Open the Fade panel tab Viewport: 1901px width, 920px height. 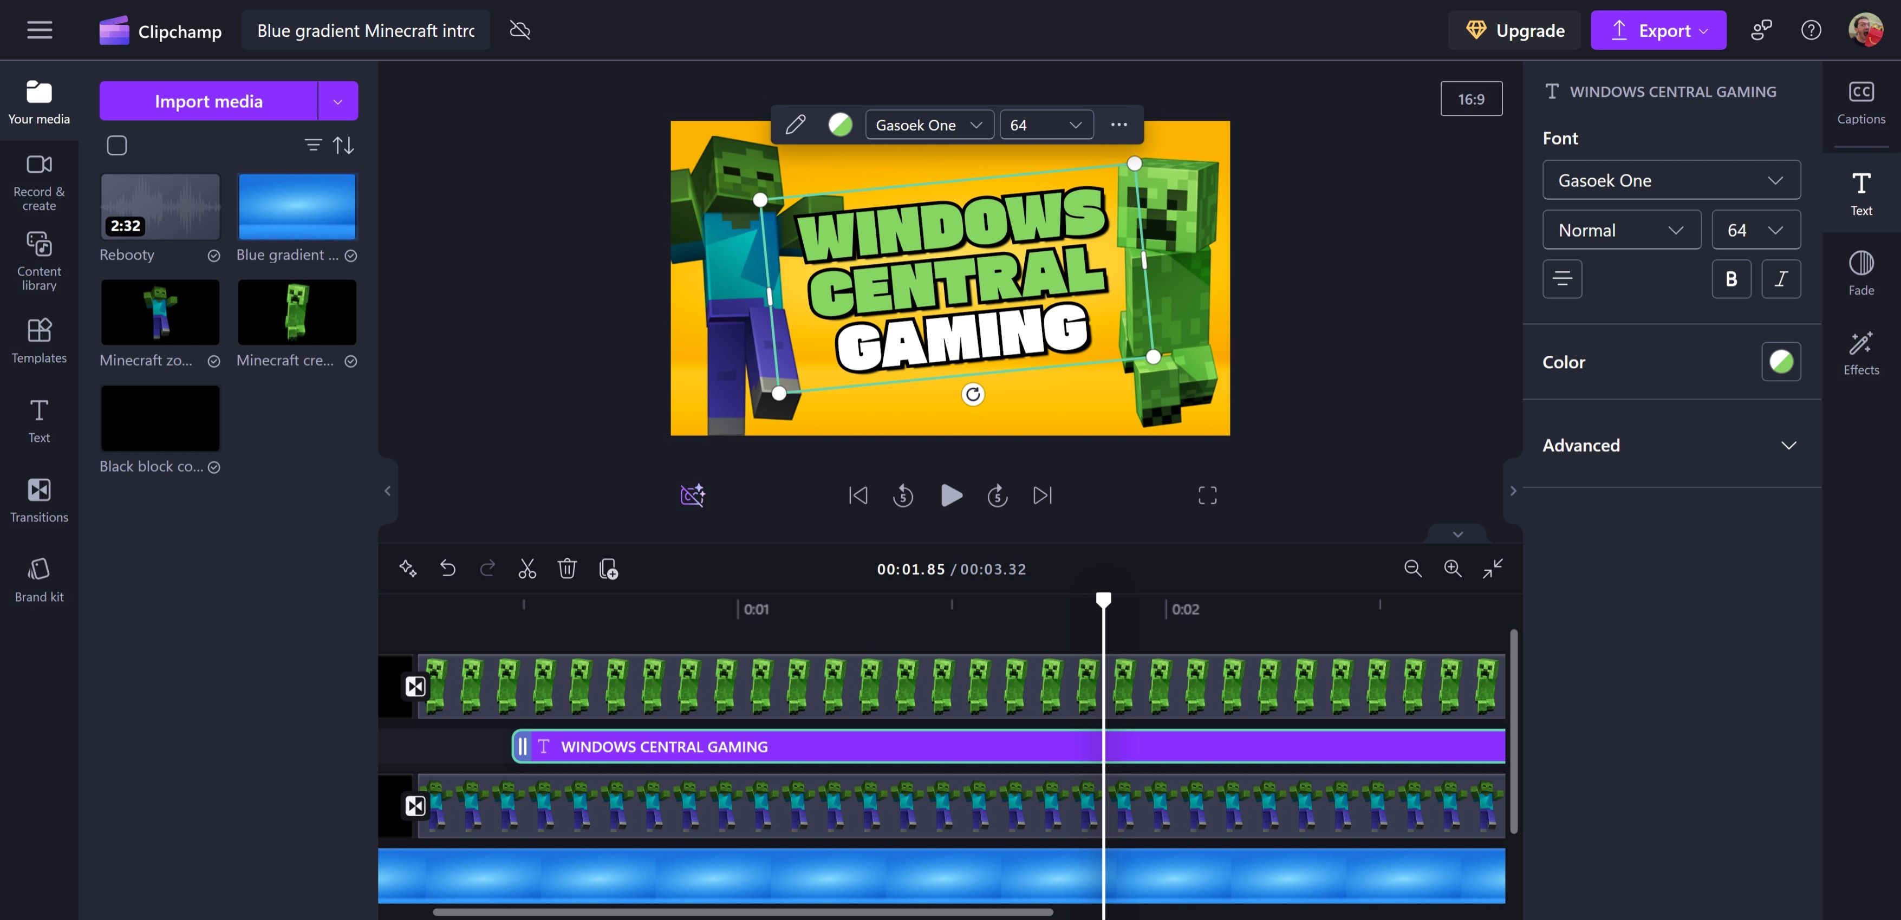point(1861,273)
